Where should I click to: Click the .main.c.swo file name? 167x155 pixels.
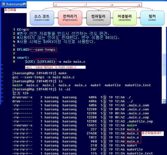coord(138,113)
